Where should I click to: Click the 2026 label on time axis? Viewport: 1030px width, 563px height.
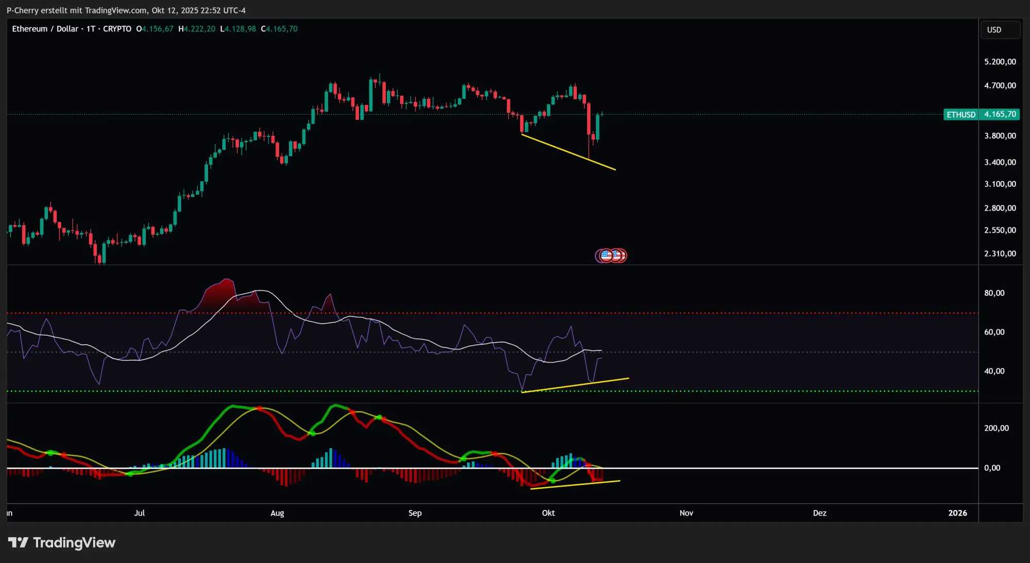(x=957, y=513)
